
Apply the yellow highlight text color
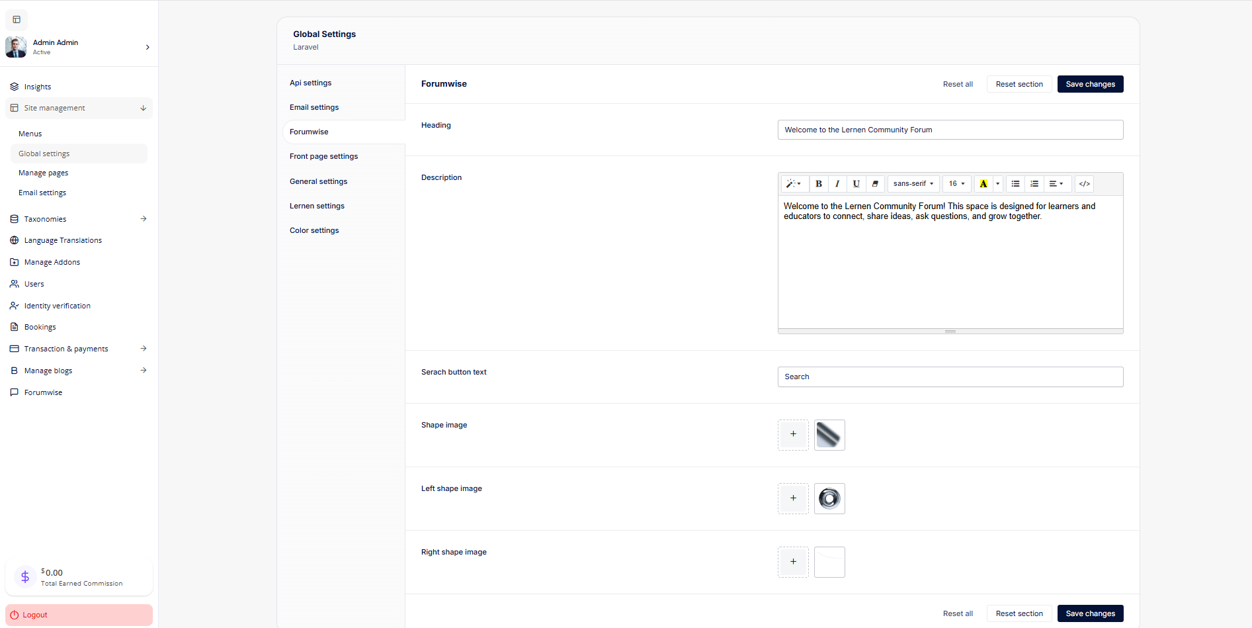pos(983,184)
